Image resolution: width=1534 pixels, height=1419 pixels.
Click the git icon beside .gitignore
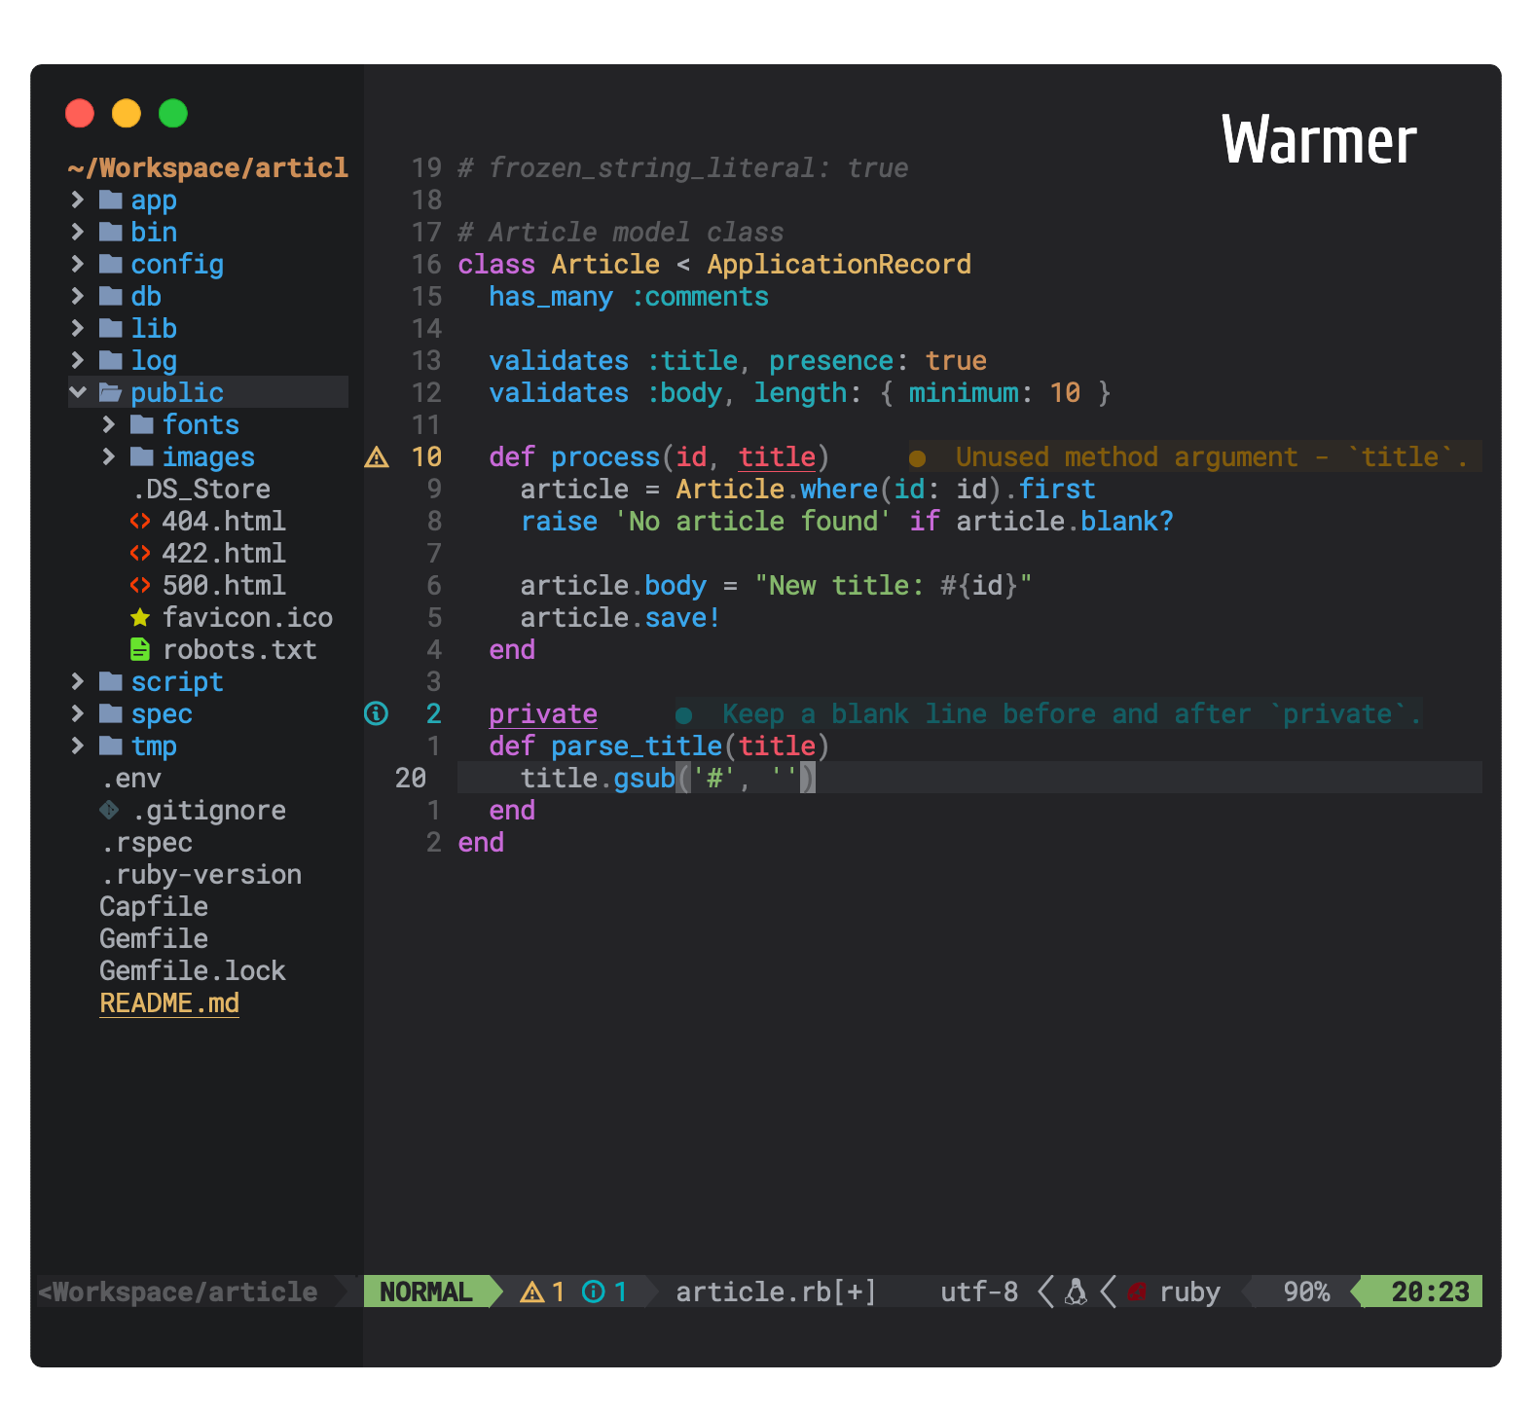pyautogui.click(x=109, y=810)
